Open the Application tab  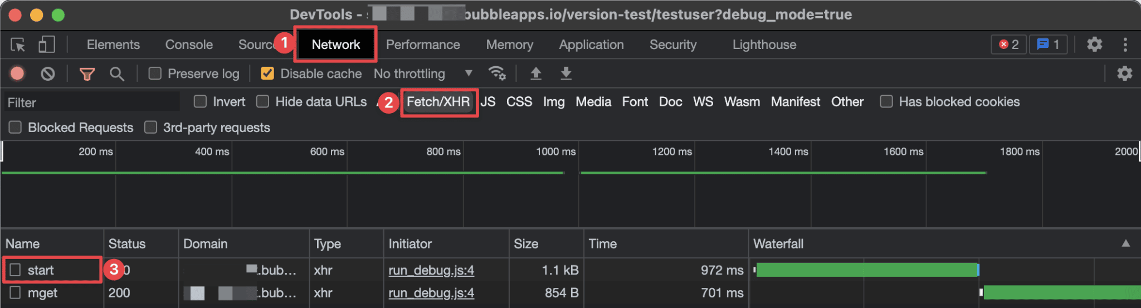coord(591,45)
